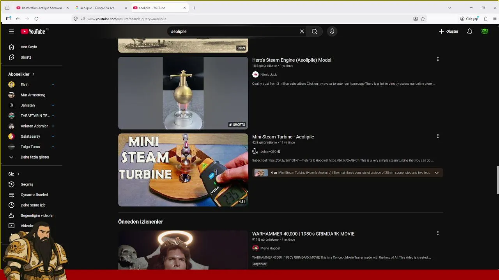Click the install app icon in address bar
This screenshot has height=280, width=499.
[416, 19]
